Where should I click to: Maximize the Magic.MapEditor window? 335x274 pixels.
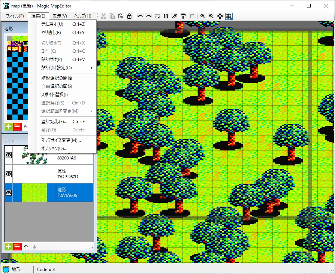click(x=309, y=6)
